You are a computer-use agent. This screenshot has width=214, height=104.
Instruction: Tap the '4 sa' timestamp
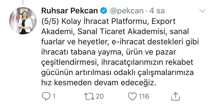point(157,11)
